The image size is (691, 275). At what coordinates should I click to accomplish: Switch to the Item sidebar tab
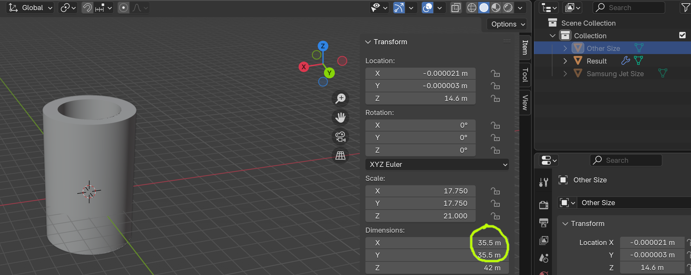tap(525, 47)
